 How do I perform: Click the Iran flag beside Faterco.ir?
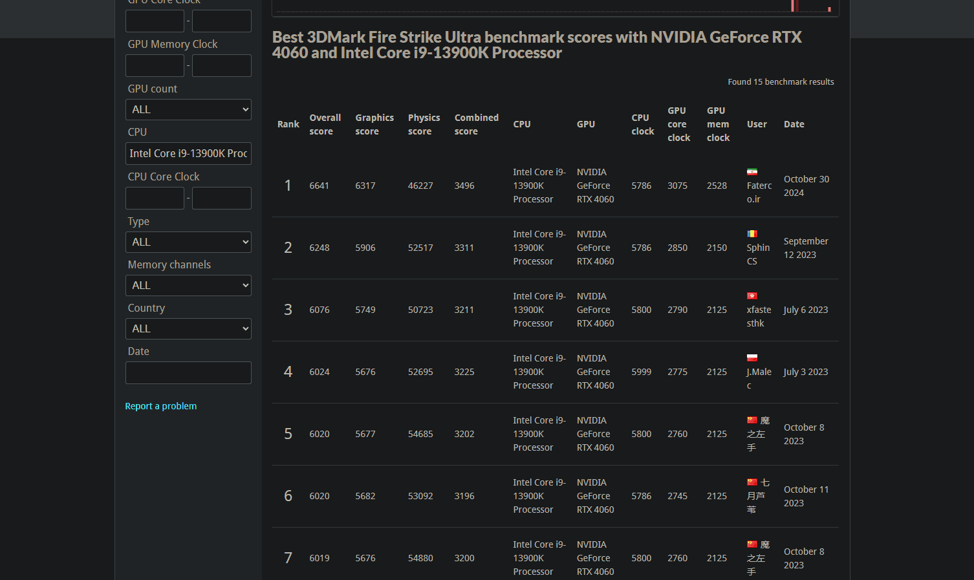coord(752,172)
